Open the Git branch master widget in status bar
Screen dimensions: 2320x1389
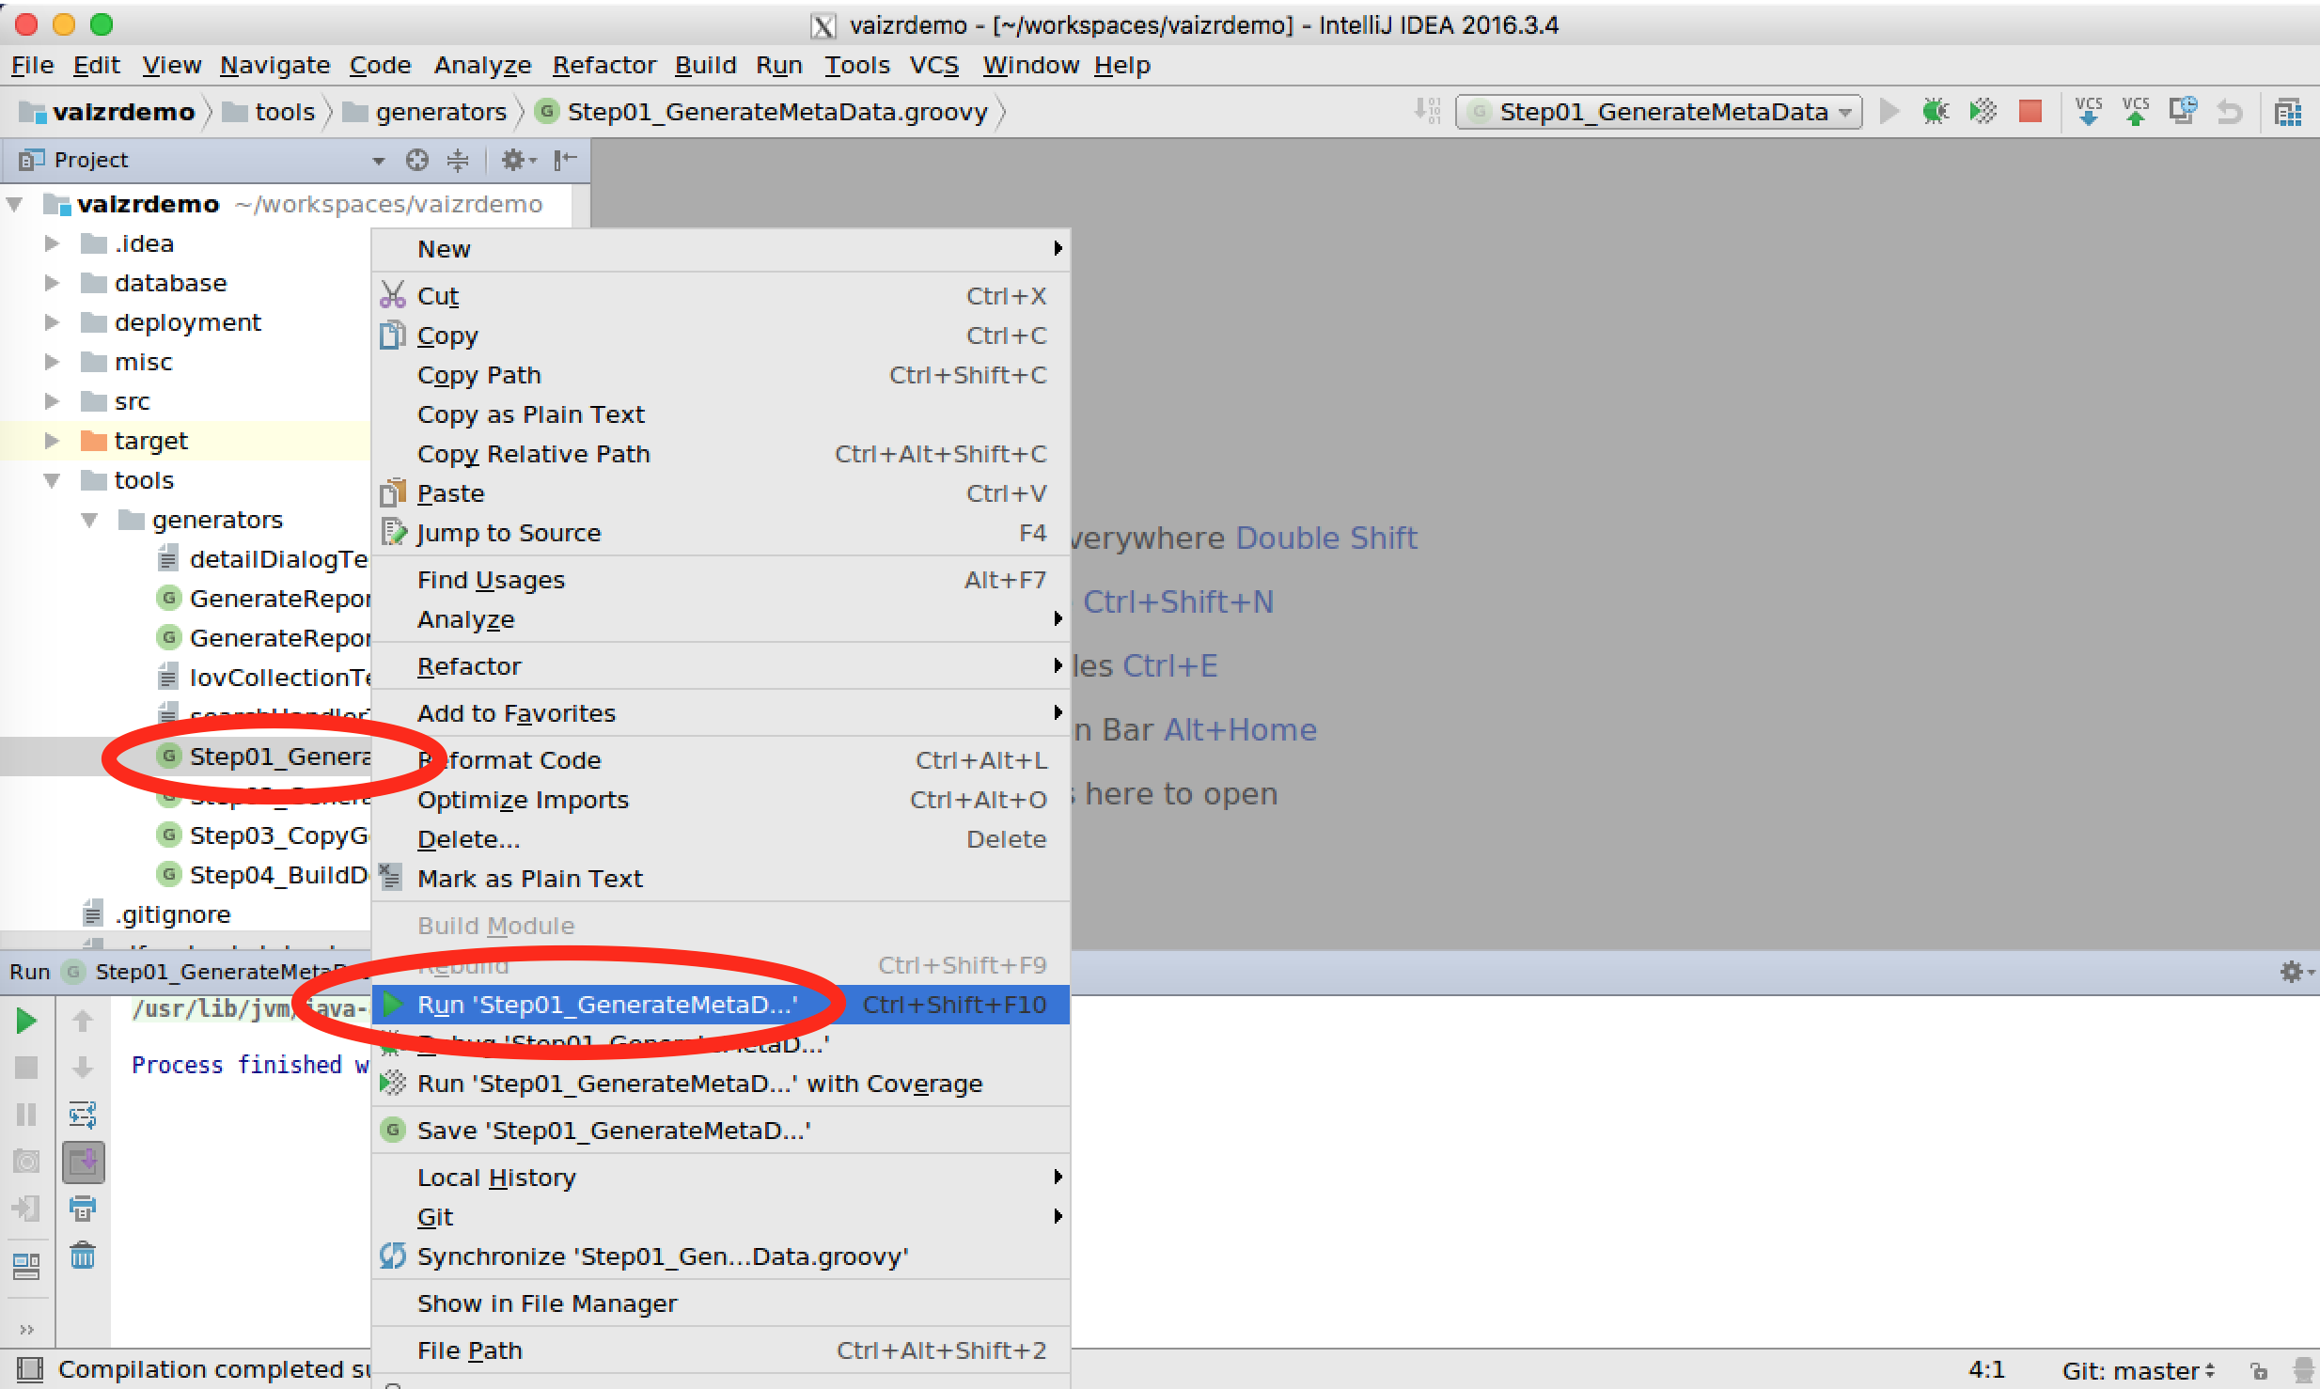click(2139, 1371)
